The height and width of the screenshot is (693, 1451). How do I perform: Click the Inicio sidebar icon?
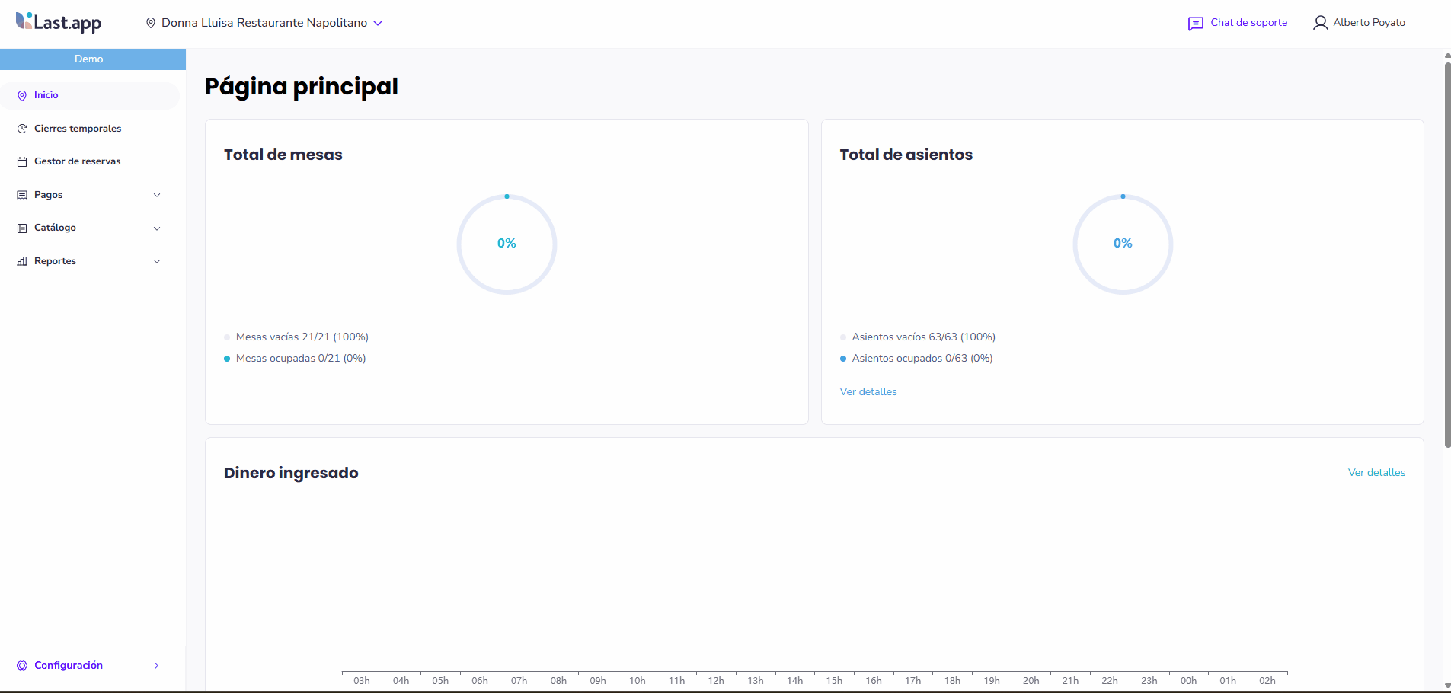pos(22,96)
